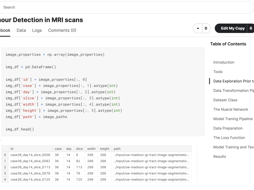Screen dimensions: 254x190
Task: Click the notebook title Detection in MRI scans
Action: (x=48, y=20)
